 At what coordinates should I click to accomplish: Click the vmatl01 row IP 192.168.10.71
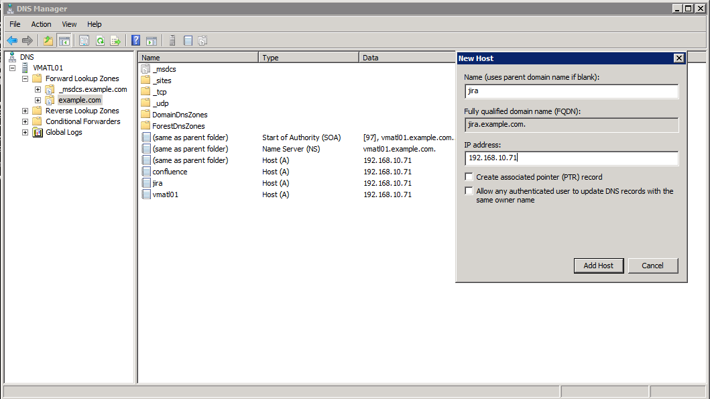coord(388,194)
